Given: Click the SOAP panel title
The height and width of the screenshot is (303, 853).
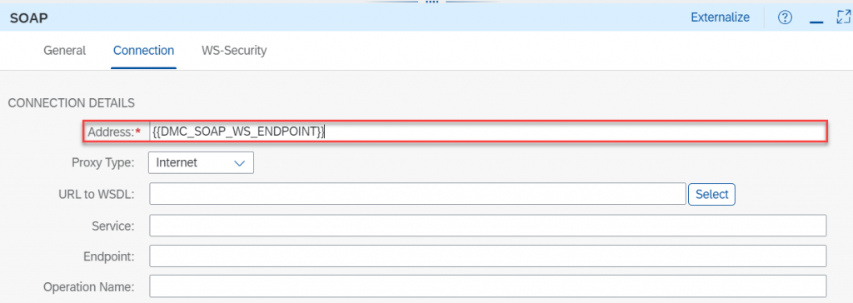Looking at the screenshot, I should click(29, 18).
